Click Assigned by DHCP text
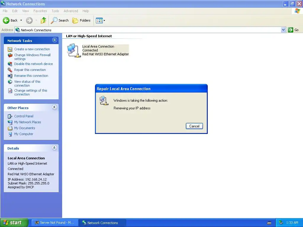Screen dimensions: 303x227 click(21, 187)
